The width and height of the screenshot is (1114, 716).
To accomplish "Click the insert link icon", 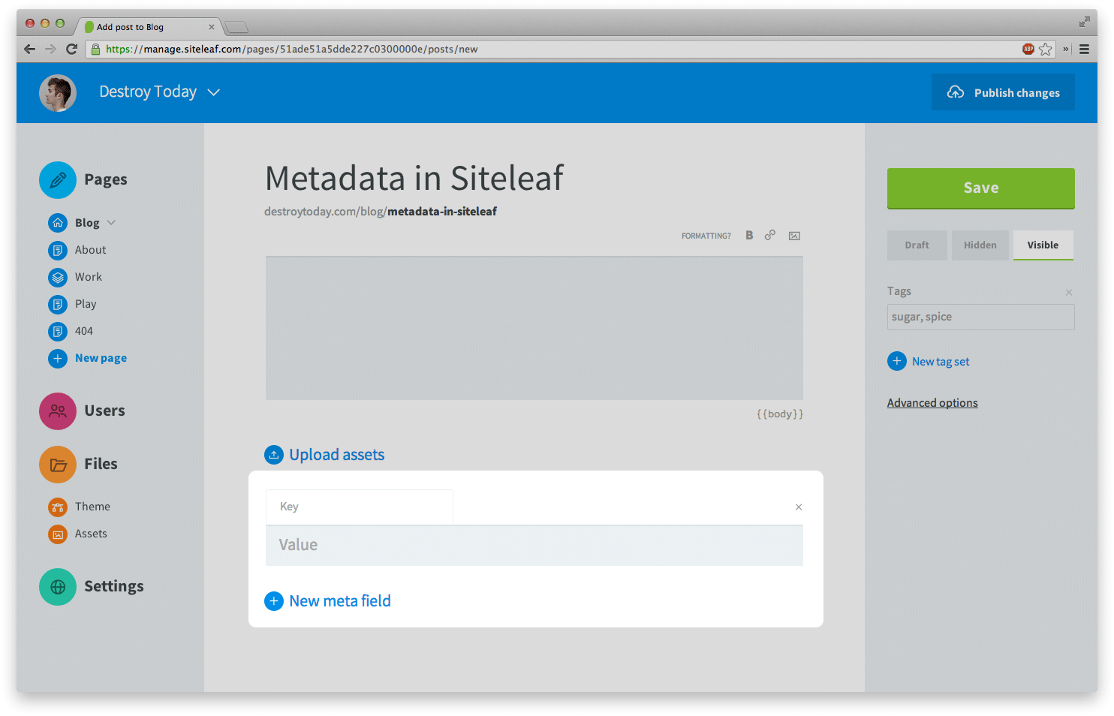I will tap(770, 236).
